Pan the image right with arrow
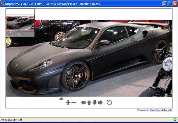 [x=100, y=103]
